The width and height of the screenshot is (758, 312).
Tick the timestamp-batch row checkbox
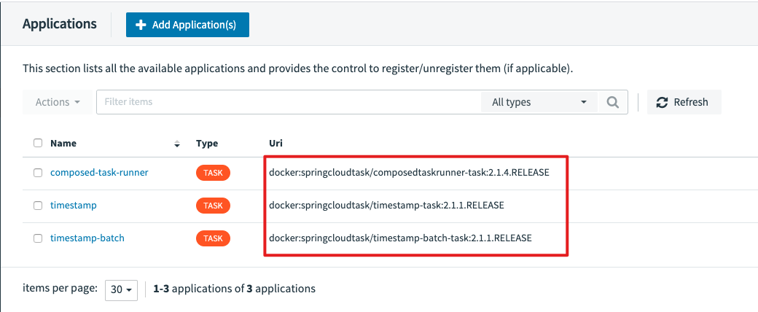(x=38, y=238)
